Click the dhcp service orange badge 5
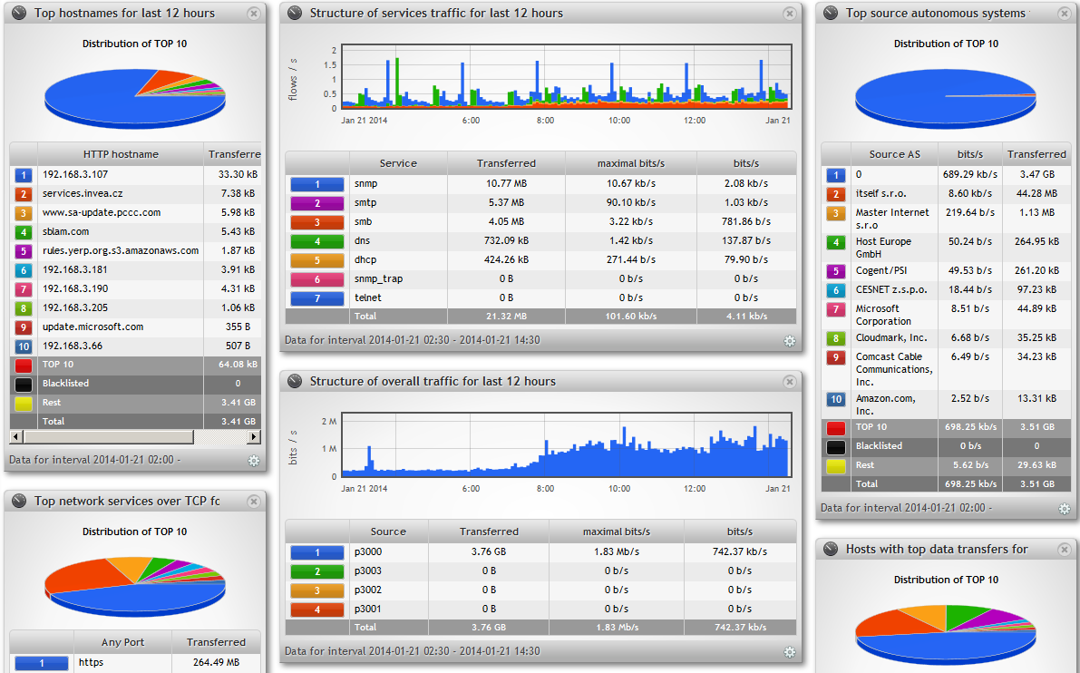Viewport: 1080px width, 673px height. tap(316, 260)
